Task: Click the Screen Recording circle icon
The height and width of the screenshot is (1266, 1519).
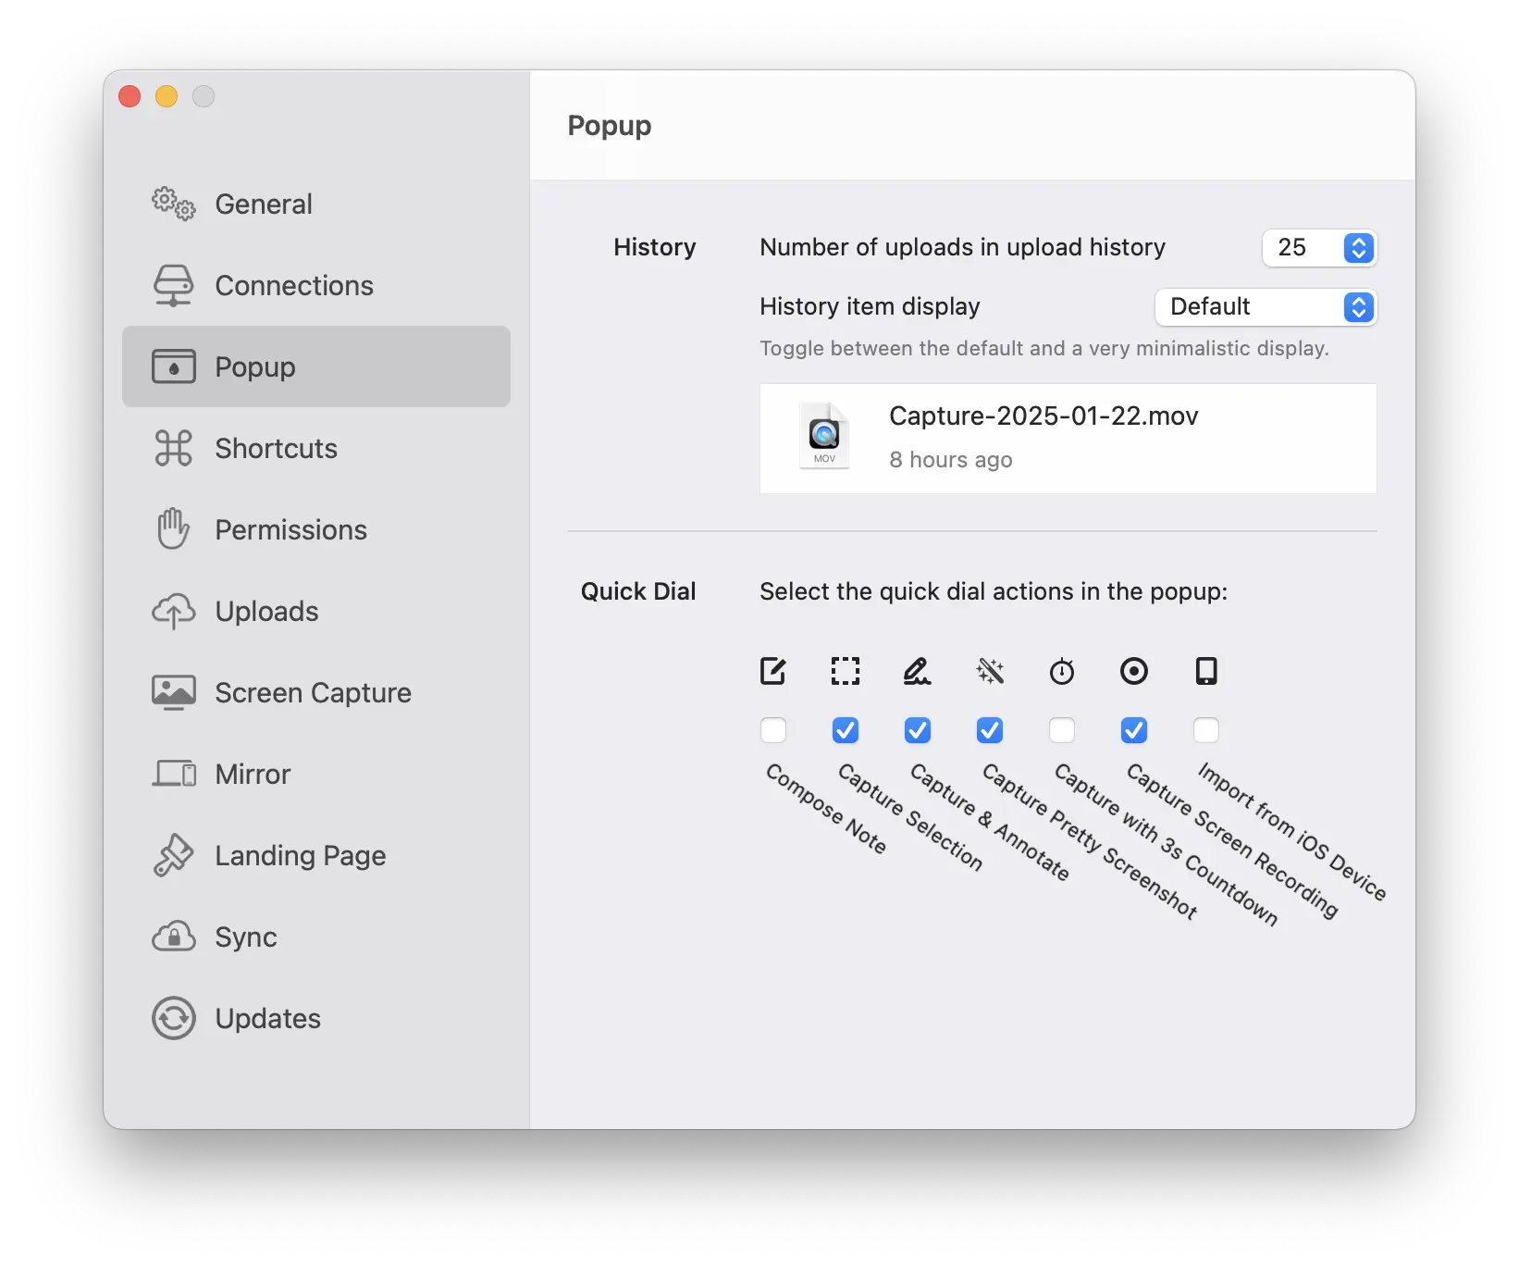Action: click(1133, 671)
